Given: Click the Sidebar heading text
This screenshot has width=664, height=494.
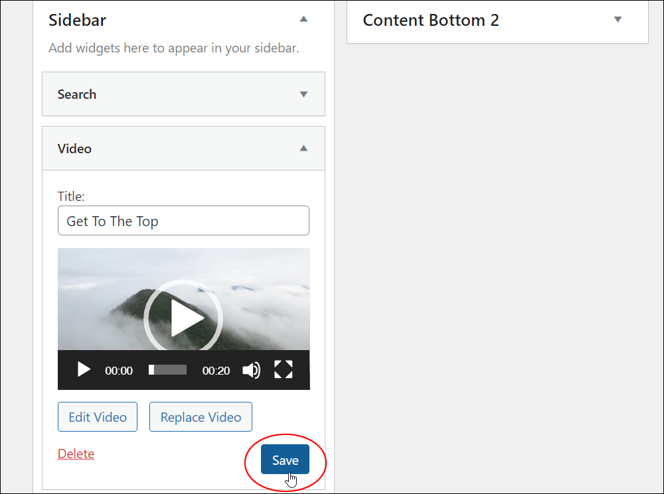Looking at the screenshot, I should (x=77, y=20).
